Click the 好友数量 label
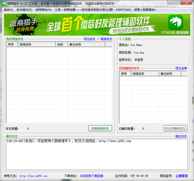This screenshot has width=194, height=181. [x=12, y=129]
